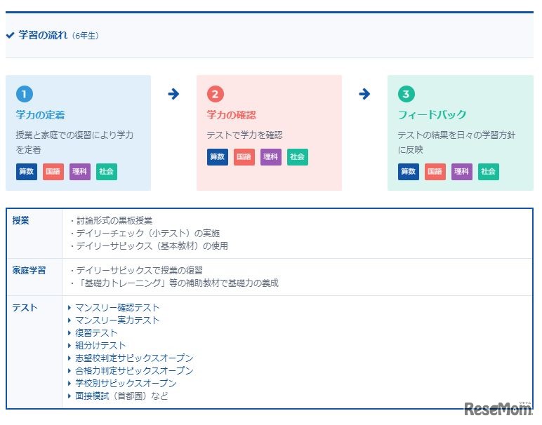Click the 学習の流れ section heading
The image size is (542, 425).
[x=44, y=35]
